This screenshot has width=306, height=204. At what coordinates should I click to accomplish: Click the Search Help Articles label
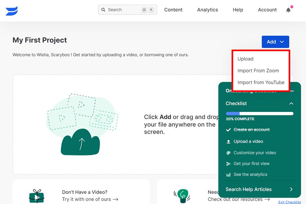tap(249, 189)
